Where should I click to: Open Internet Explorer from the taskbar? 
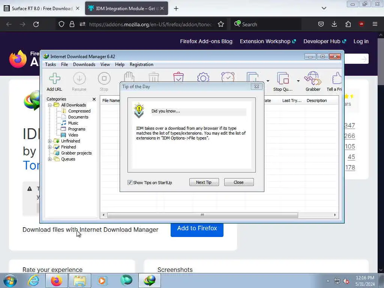[33, 280]
